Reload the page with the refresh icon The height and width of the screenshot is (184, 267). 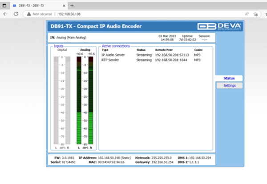(x=16, y=14)
